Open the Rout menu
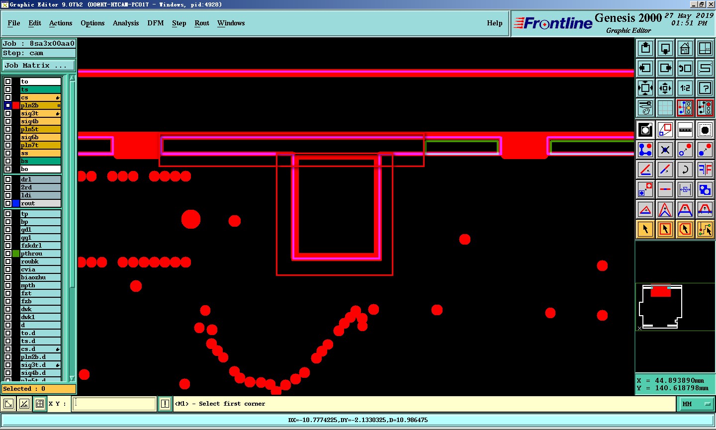Image resolution: width=716 pixels, height=430 pixels. pyautogui.click(x=202, y=23)
